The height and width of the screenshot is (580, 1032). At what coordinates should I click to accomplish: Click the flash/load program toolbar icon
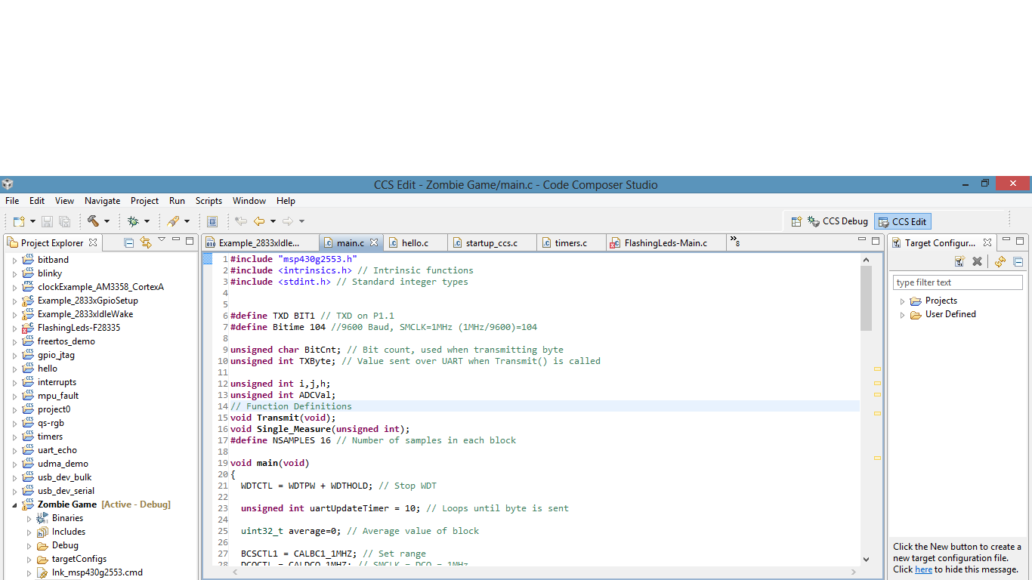tap(173, 221)
